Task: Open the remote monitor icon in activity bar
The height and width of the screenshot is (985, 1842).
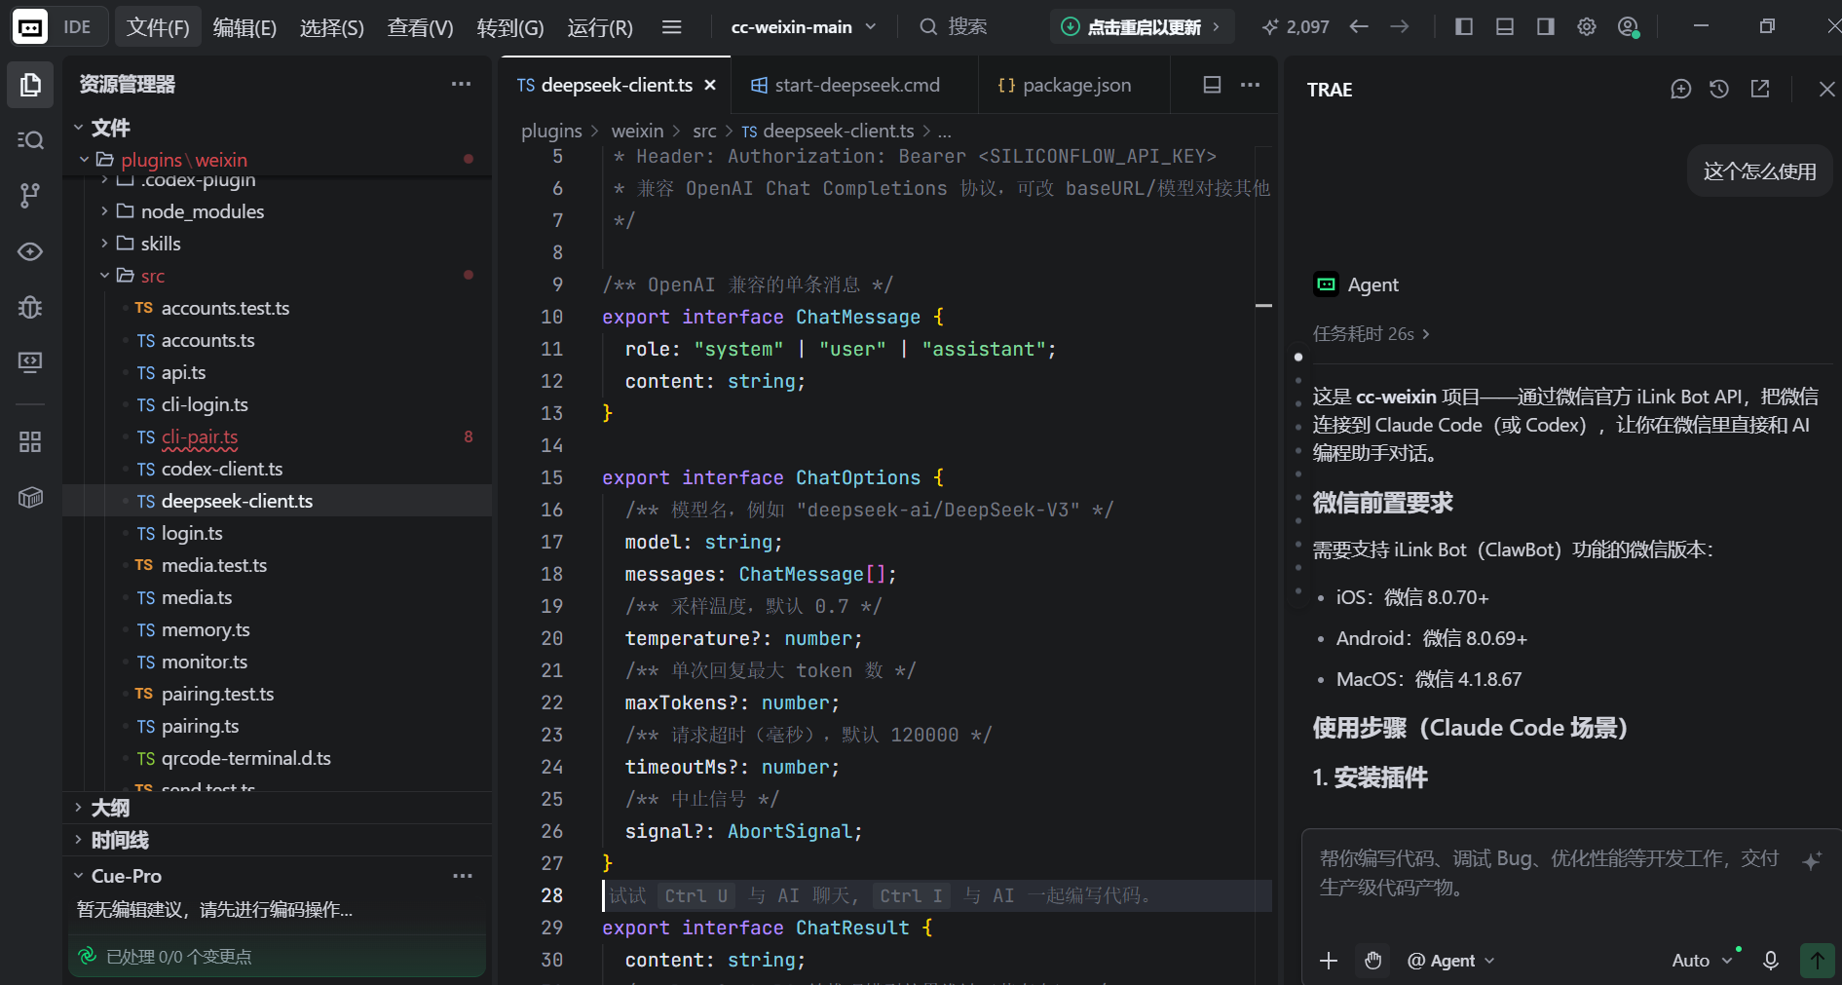Action: (30, 362)
